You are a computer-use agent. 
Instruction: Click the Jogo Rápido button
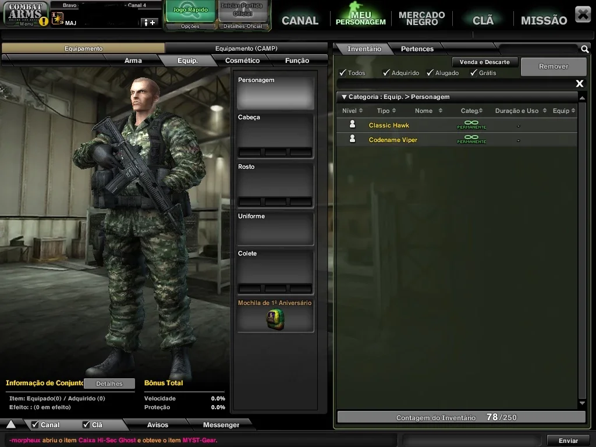tap(190, 10)
